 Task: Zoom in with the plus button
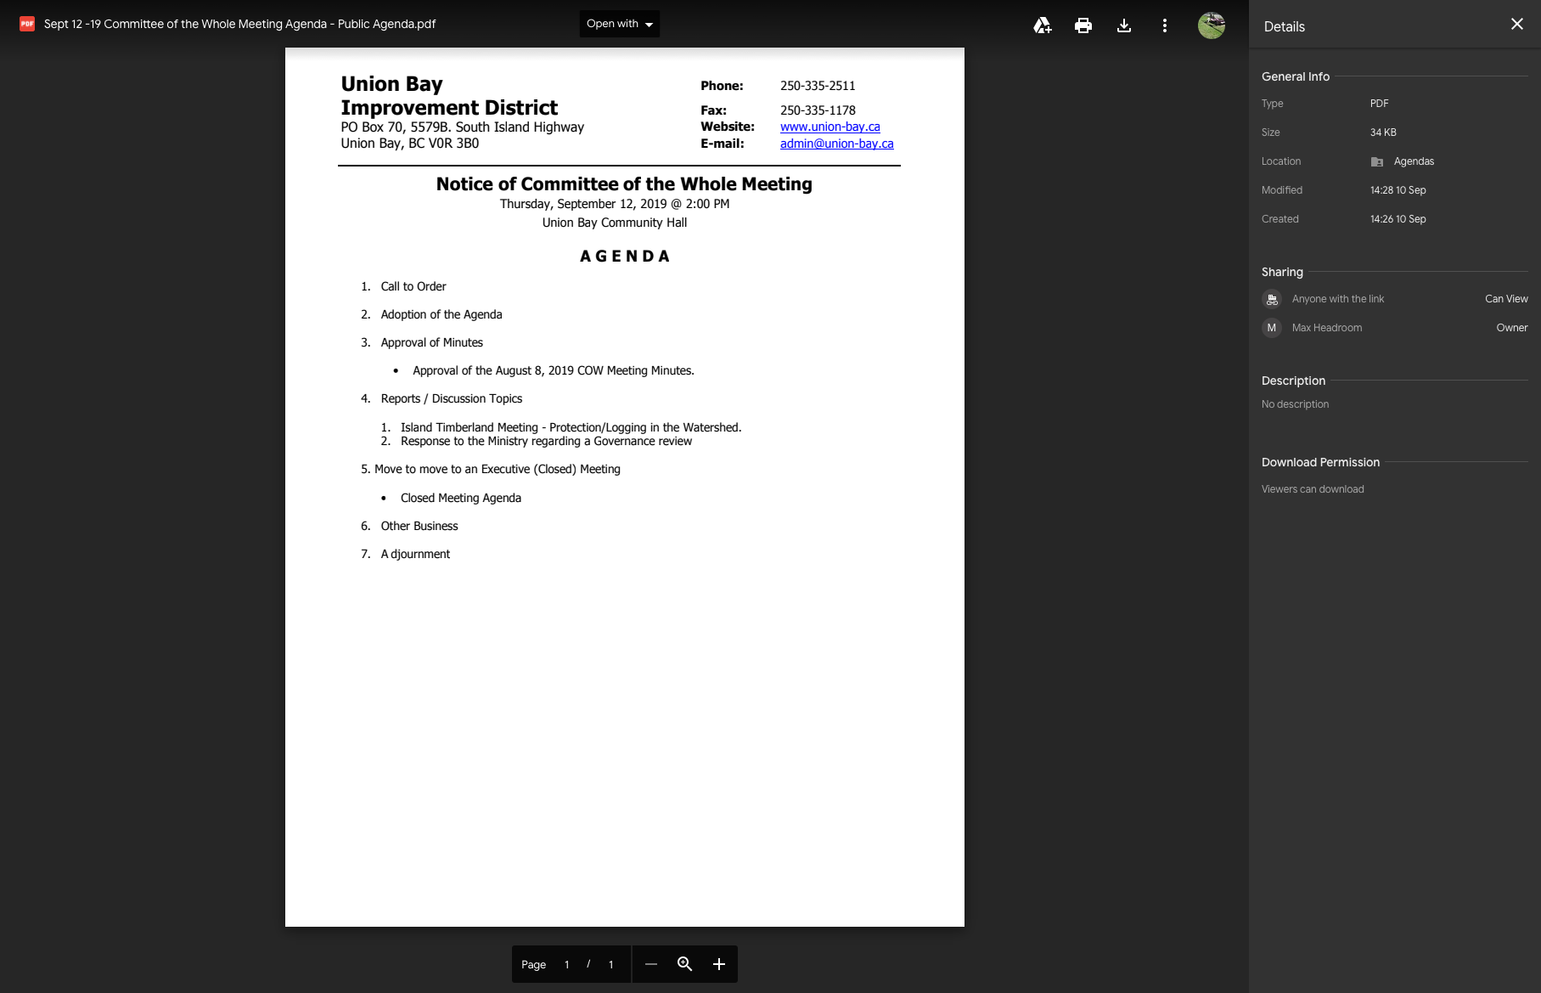tap(719, 964)
